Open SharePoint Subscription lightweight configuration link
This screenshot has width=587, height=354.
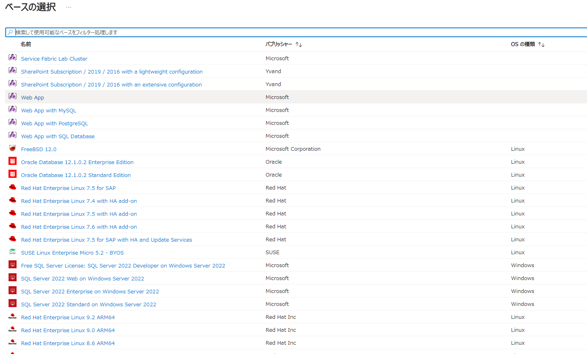112,72
